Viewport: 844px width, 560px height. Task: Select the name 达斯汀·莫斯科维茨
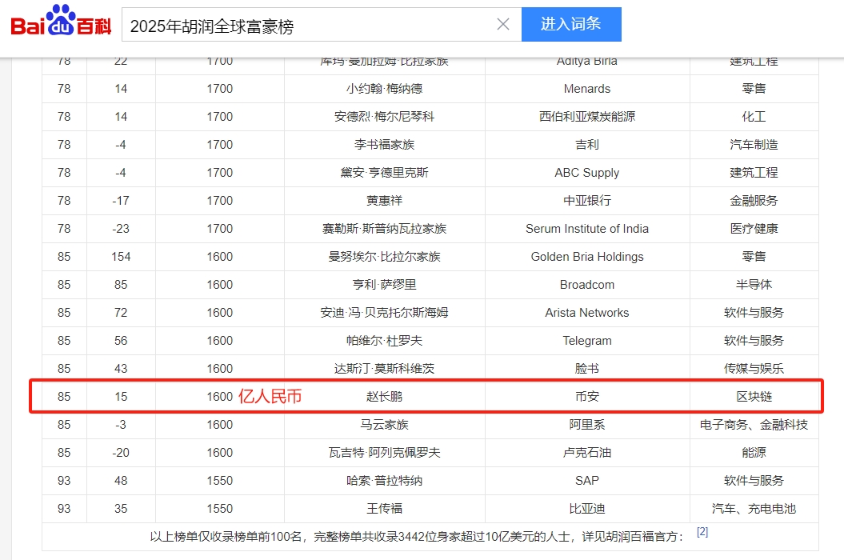384,369
